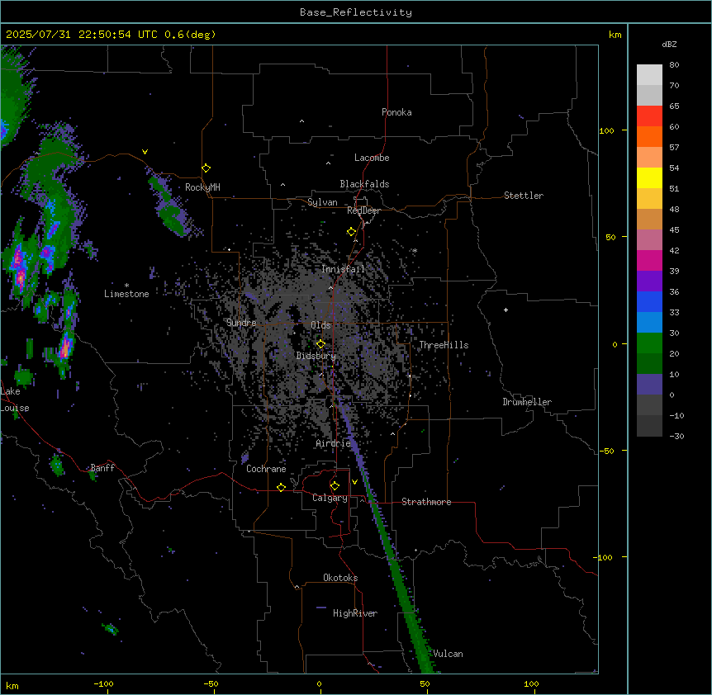This screenshot has height=695, width=712.
Task: Click the Drumheller label
Action: coord(527,402)
